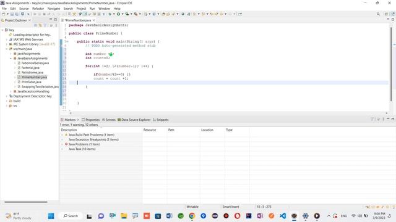Maximize the Project Explorer panel

(56, 20)
